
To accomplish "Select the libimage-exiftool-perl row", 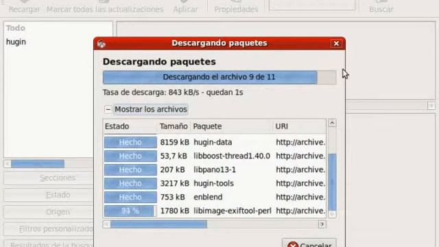I will tap(215, 211).
